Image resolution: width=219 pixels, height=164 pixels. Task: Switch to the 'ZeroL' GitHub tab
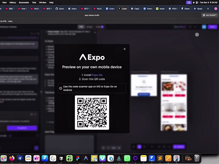60,9
